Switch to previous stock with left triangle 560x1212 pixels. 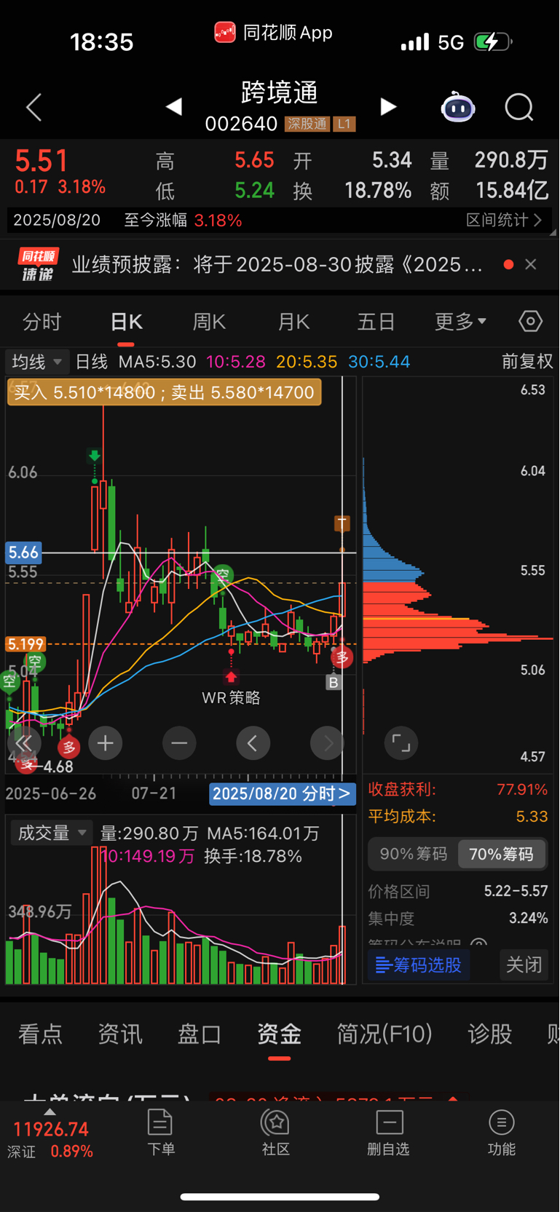[x=173, y=107]
